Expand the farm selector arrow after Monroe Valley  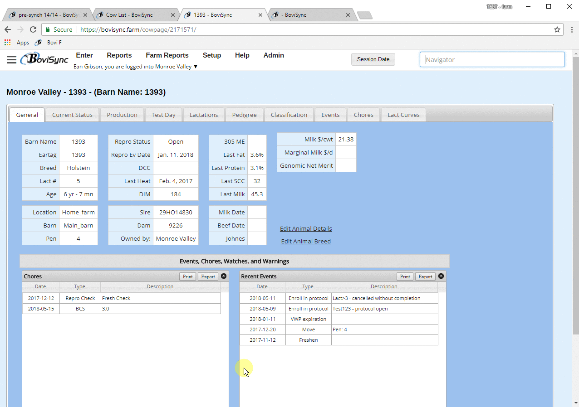[196, 67]
